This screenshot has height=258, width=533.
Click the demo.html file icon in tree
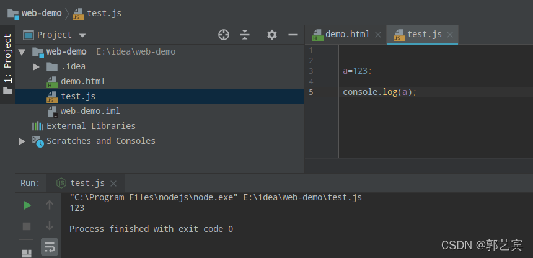[52, 82]
